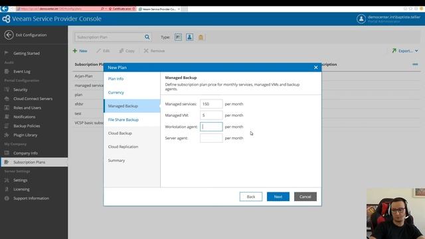Image resolution: width=425 pixels, height=239 pixels.
Task: Select the Managed Backup step
Action: pos(132,106)
